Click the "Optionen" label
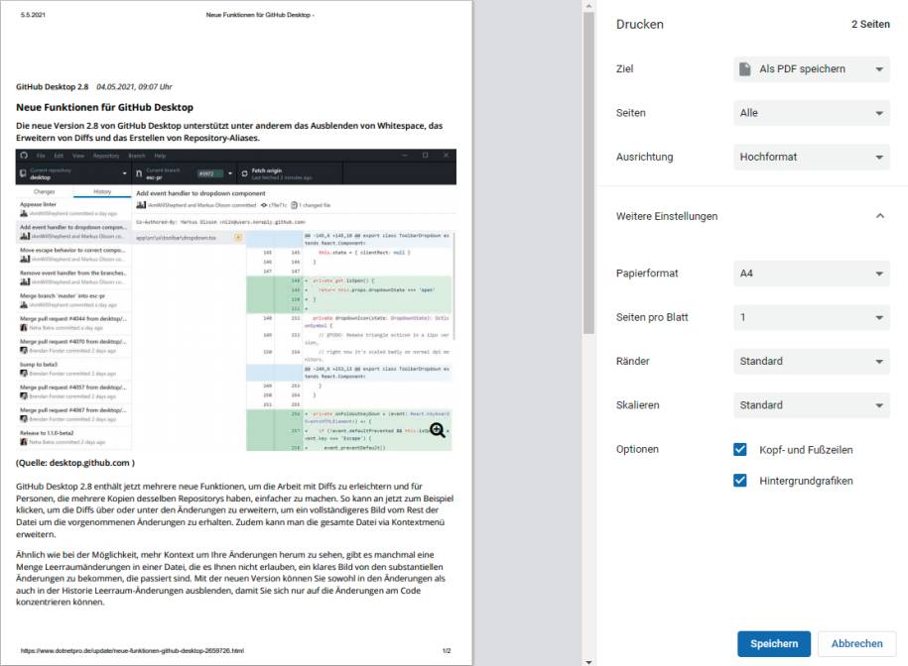The width and height of the screenshot is (908, 666). 637,449
